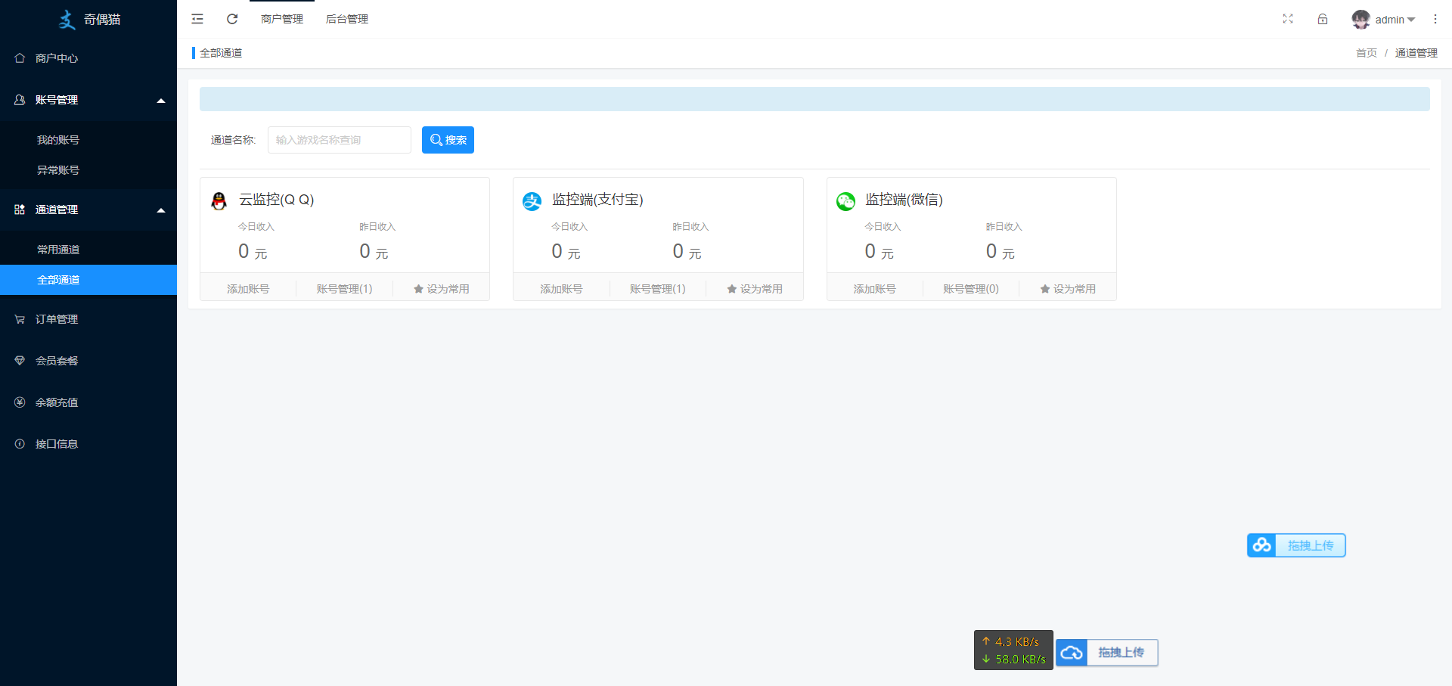Set 监控端(支付宝) as 设为常用
This screenshot has height=686, width=1452.
click(x=755, y=289)
